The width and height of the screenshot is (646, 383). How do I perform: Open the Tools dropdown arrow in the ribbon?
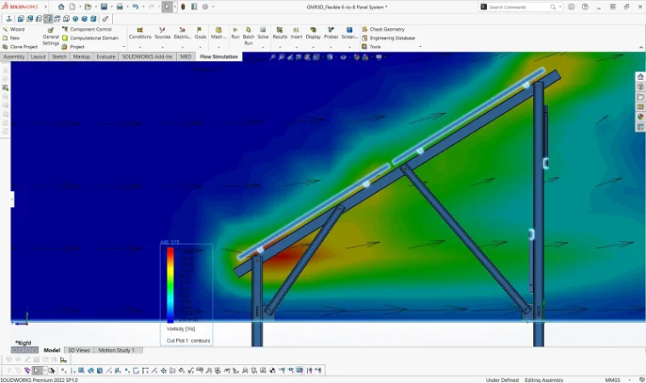[420, 47]
